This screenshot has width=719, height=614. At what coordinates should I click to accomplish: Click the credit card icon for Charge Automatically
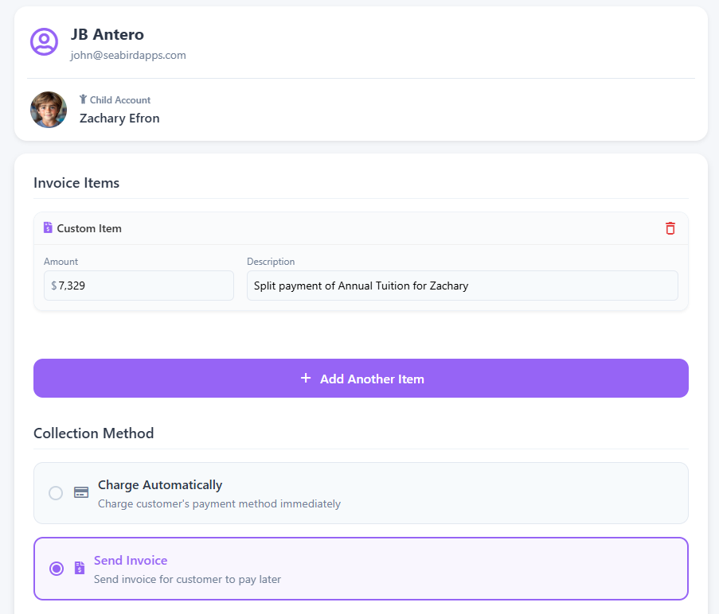click(81, 492)
